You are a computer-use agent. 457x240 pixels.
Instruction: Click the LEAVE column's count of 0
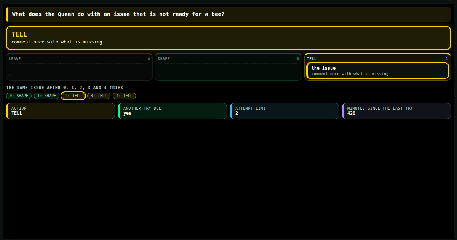pyautogui.click(x=149, y=59)
